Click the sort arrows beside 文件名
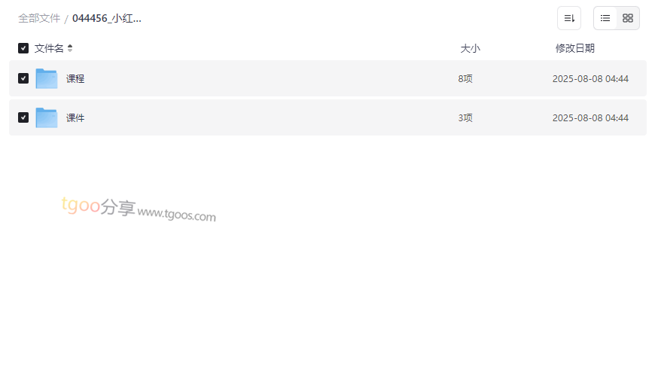The height and width of the screenshot is (387, 658). tap(70, 48)
